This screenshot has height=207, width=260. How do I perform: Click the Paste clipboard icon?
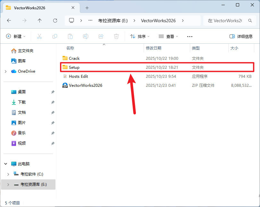click(70, 36)
